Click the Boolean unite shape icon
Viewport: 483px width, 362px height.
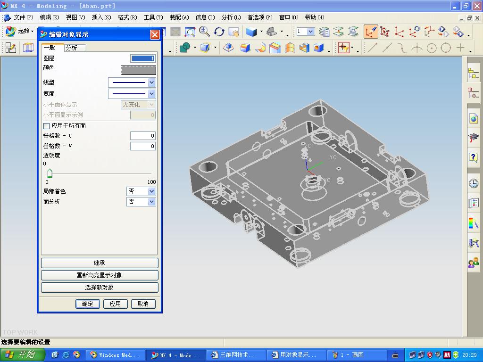coord(185,48)
